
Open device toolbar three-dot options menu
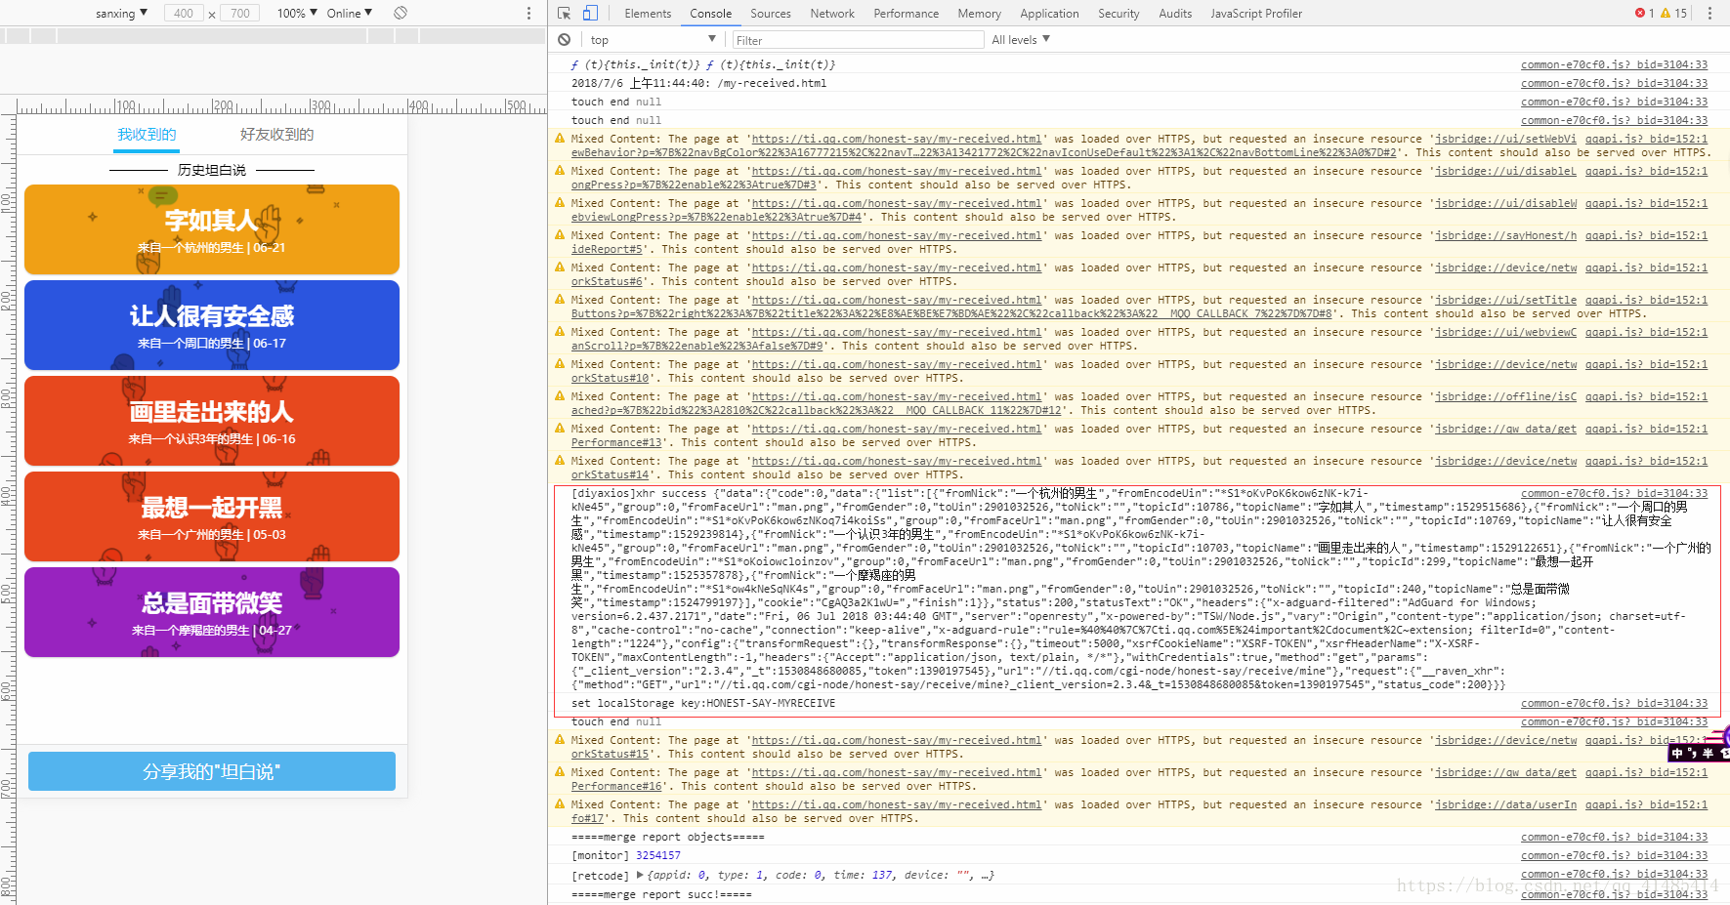point(529,13)
